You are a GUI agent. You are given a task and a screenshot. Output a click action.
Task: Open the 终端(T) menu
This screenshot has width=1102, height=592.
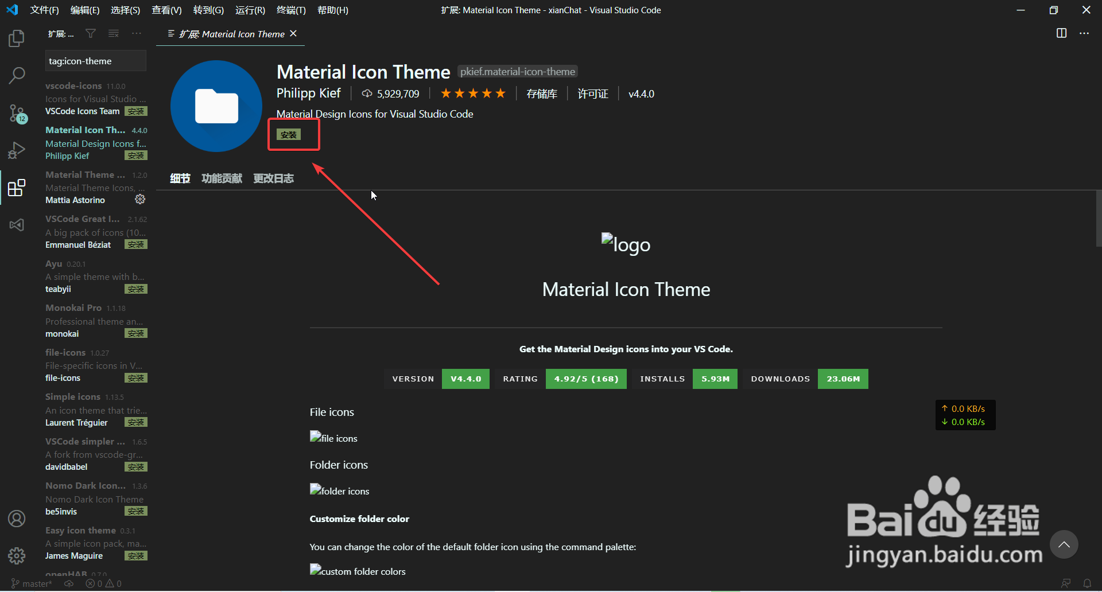tap(291, 10)
